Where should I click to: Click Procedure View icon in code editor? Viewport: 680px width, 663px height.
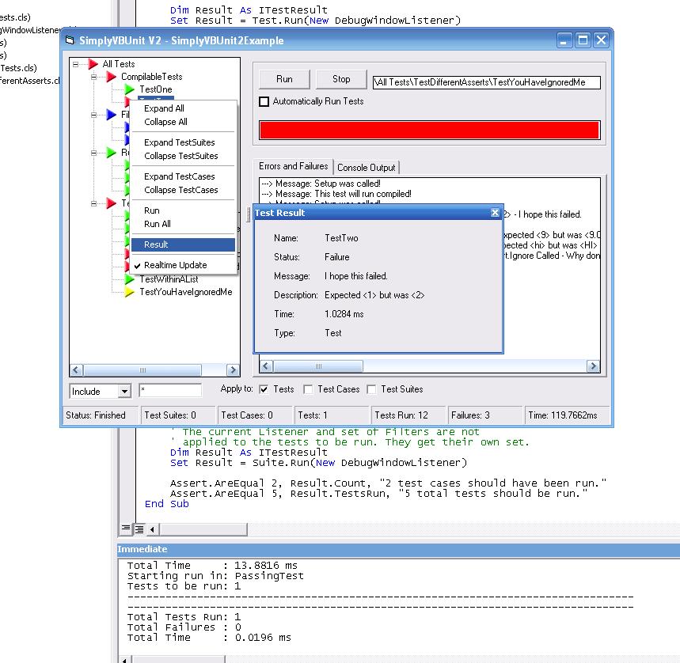pyautogui.click(x=126, y=529)
